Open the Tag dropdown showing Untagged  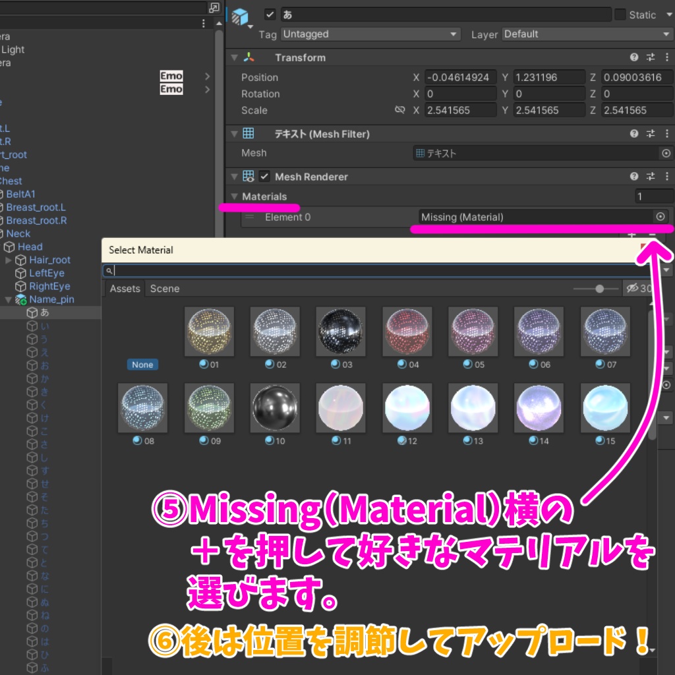370,34
